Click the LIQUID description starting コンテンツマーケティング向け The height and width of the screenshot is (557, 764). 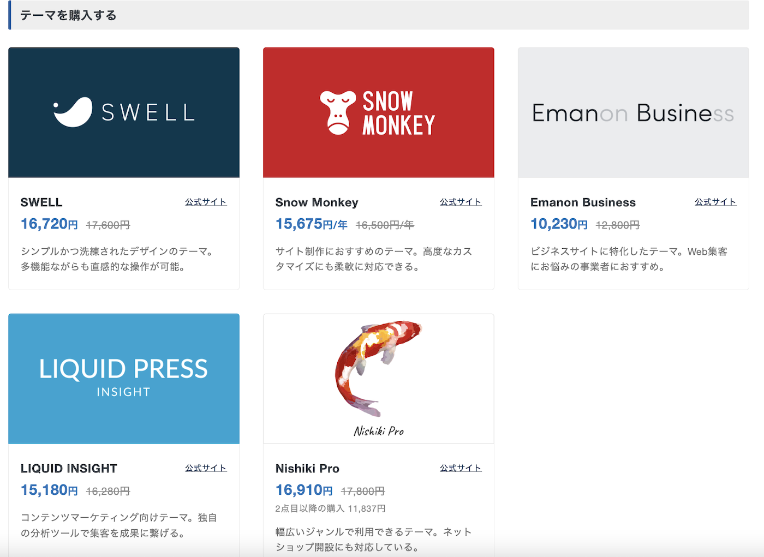pos(119,525)
